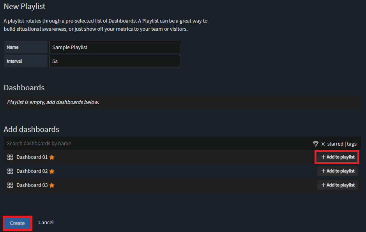The image size is (366, 232).
Task: Click the grid icon beside Dashboard 03
Action: (10, 185)
